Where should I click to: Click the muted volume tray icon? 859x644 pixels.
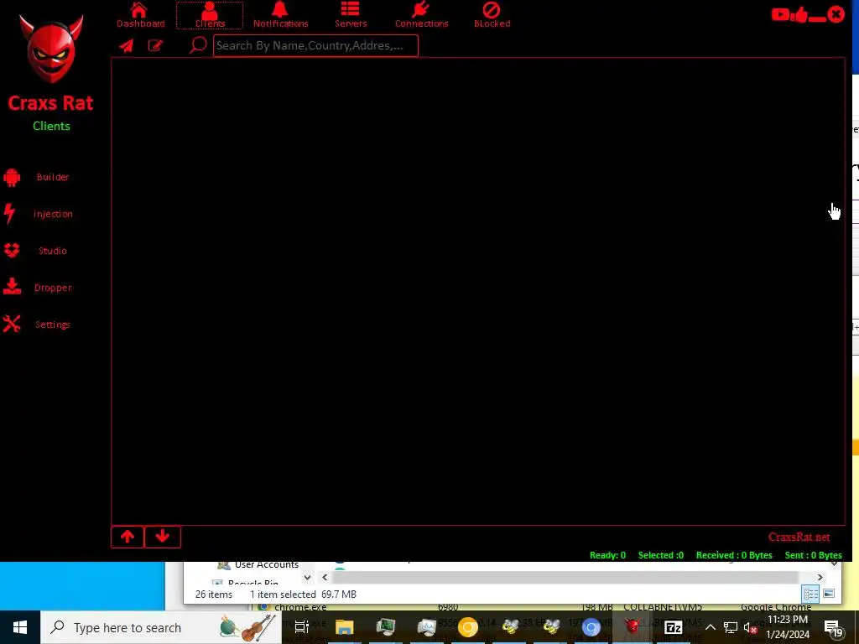751,627
